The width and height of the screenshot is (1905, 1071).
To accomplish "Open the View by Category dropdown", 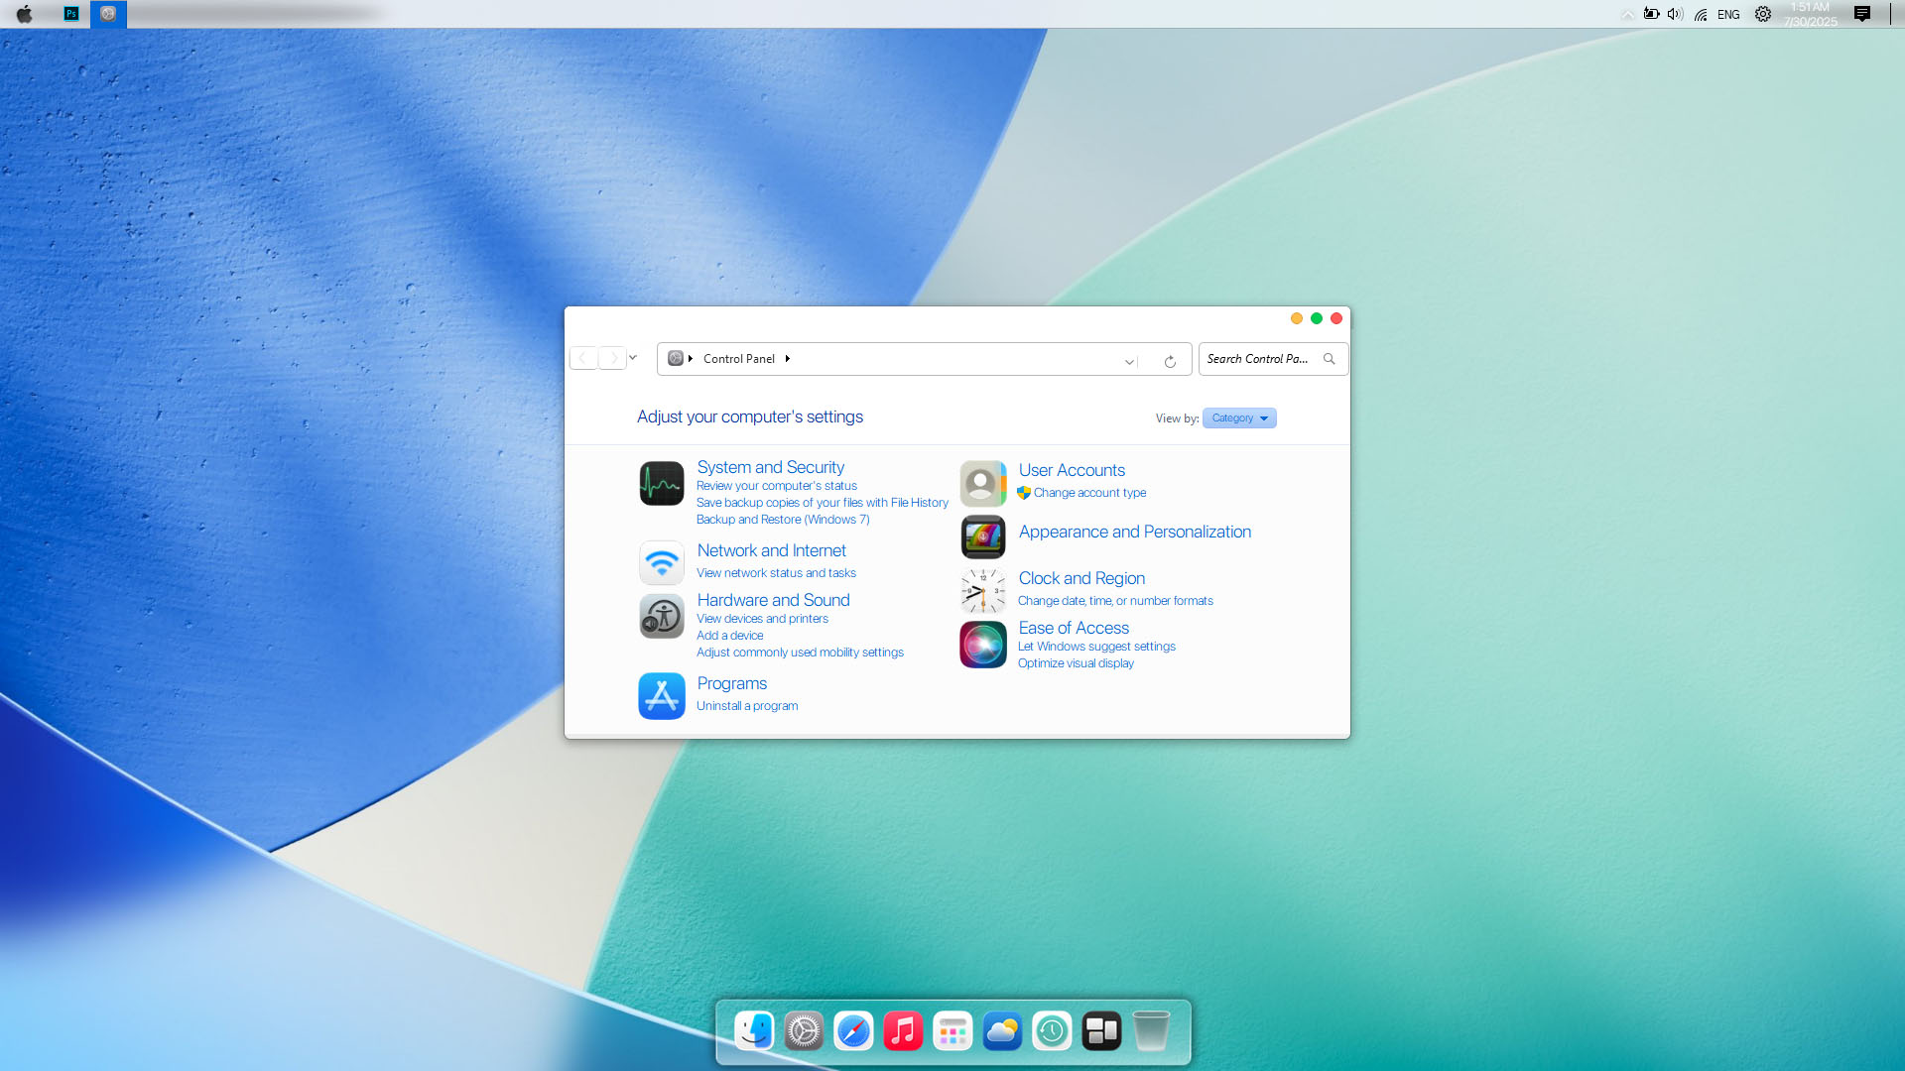I will tap(1239, 418).
